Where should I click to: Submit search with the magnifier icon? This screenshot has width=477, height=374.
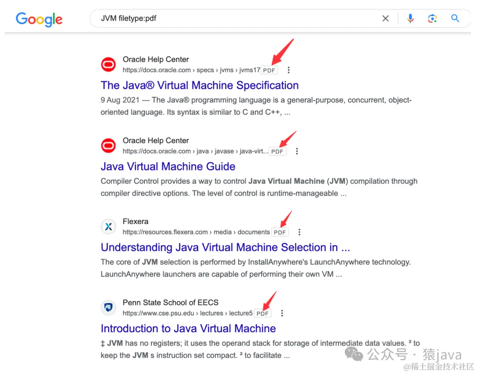pyautogui.click(x=455, y=18)
